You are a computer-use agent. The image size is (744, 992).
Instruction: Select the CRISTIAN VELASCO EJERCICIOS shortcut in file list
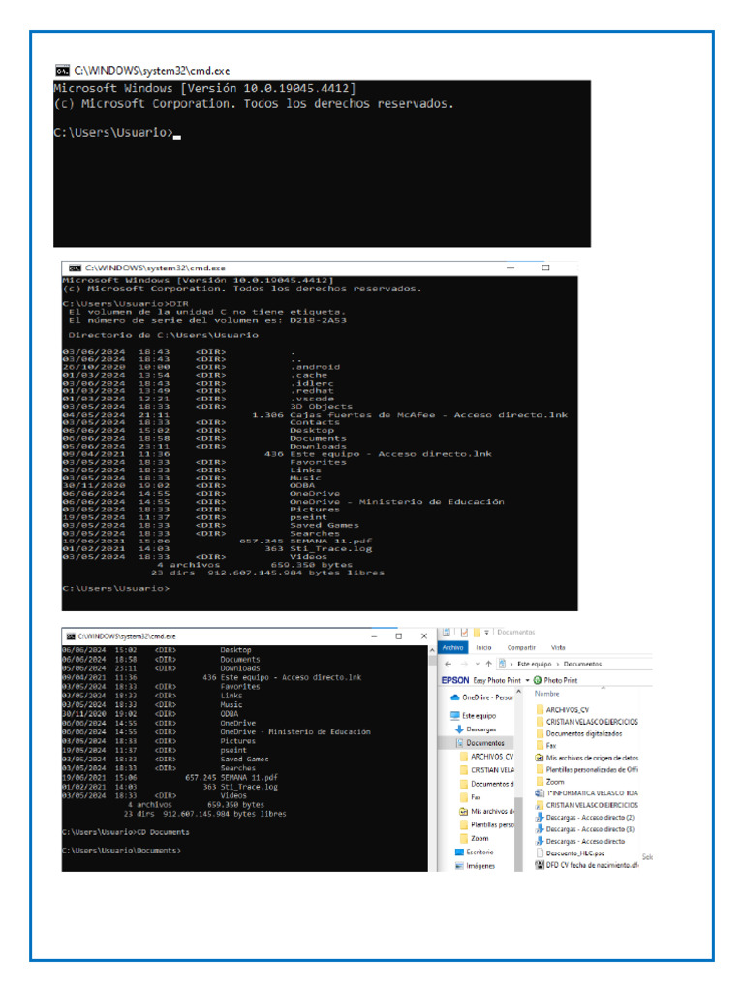tap(587, 805)
